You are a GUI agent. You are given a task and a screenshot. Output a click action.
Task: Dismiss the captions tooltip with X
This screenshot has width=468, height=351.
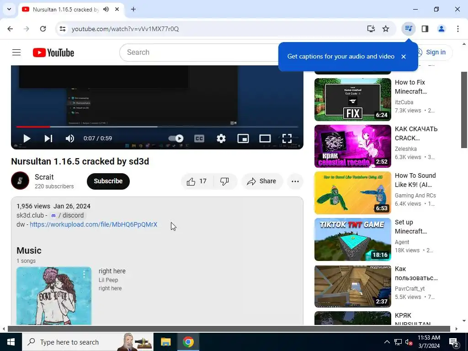tap(404, 57)
